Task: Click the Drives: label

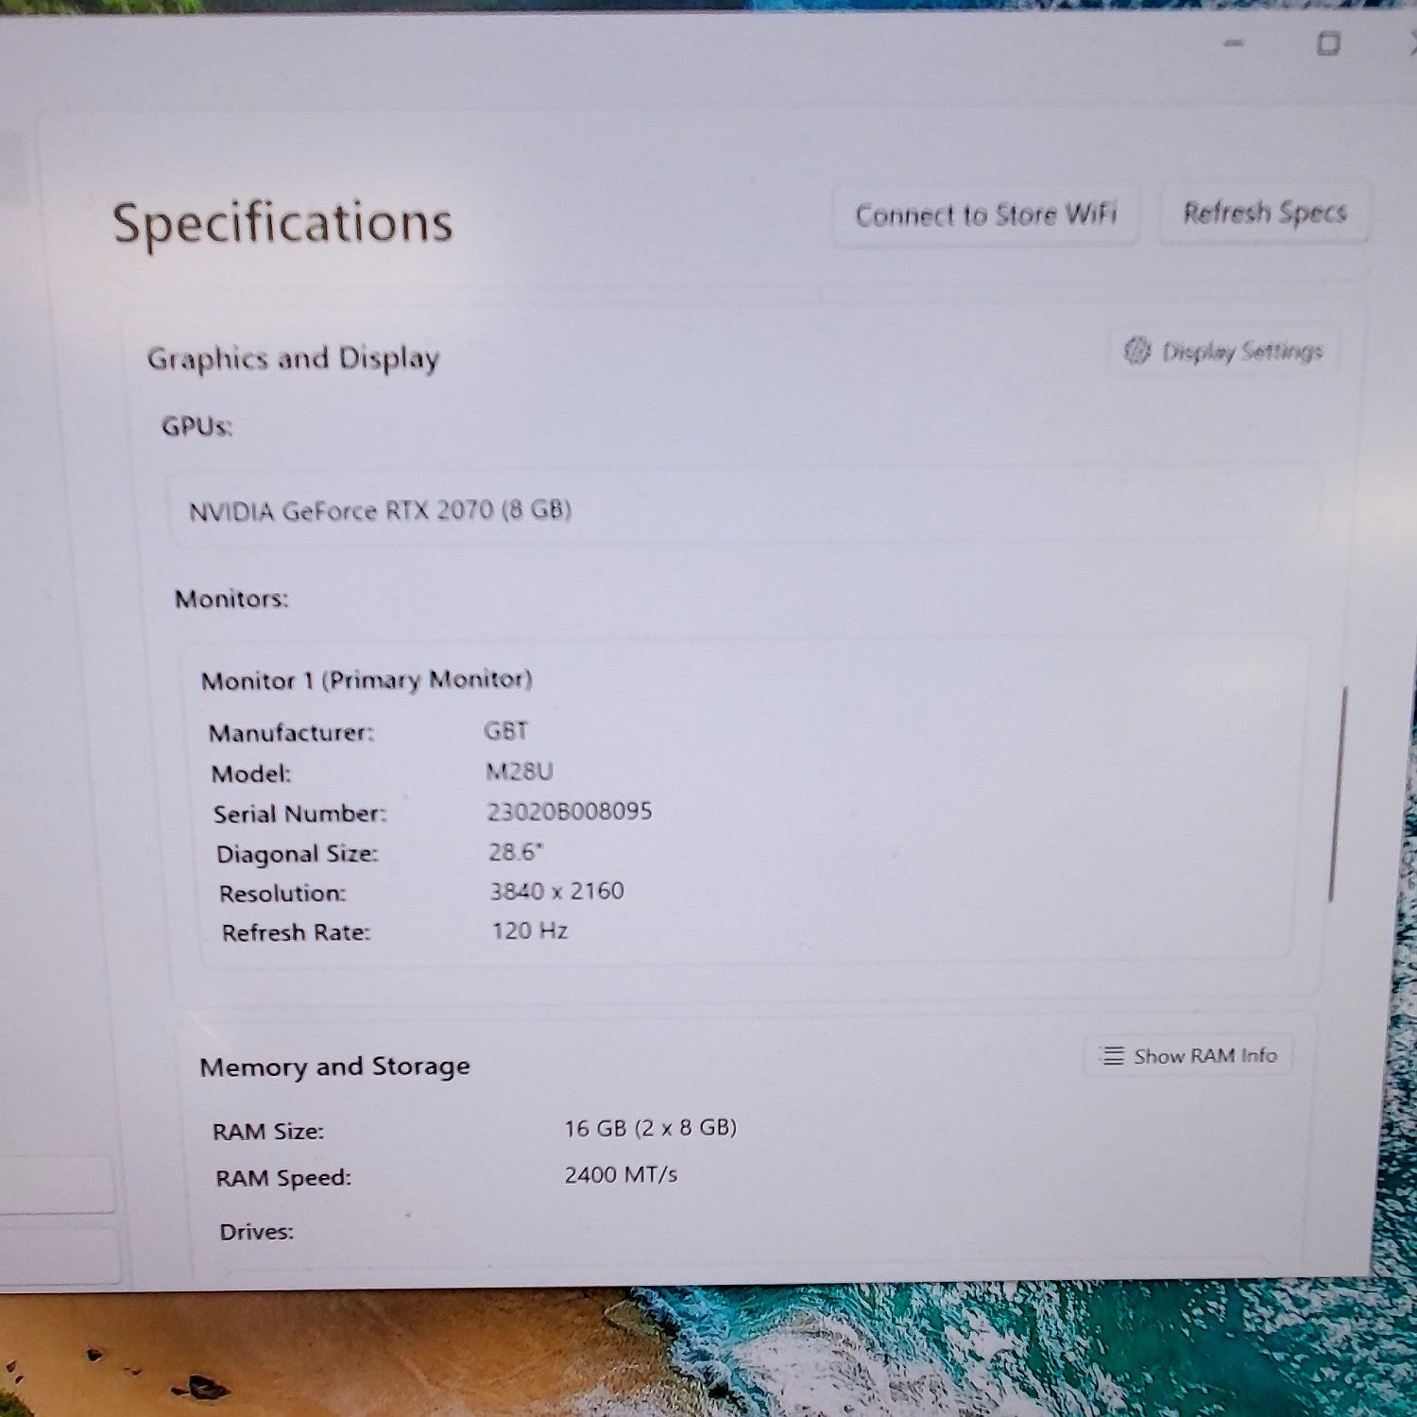Action: tap(256, 1232)
